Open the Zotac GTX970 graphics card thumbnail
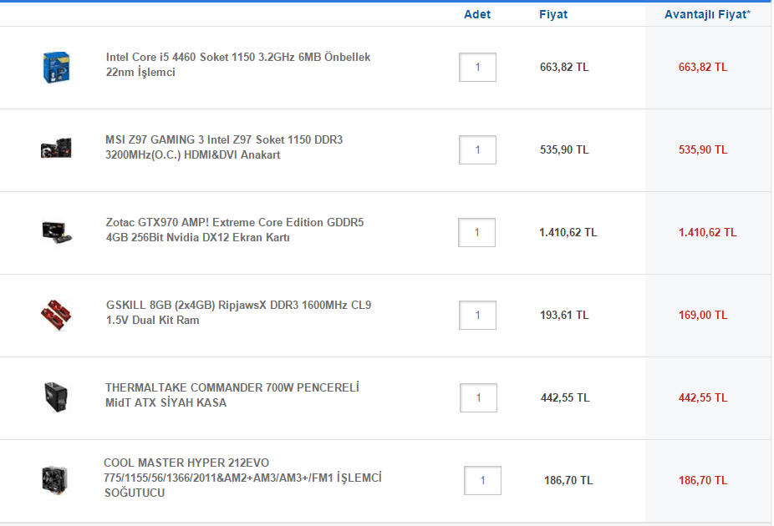This screenshot has width=774, height=526. click(57, 233)
